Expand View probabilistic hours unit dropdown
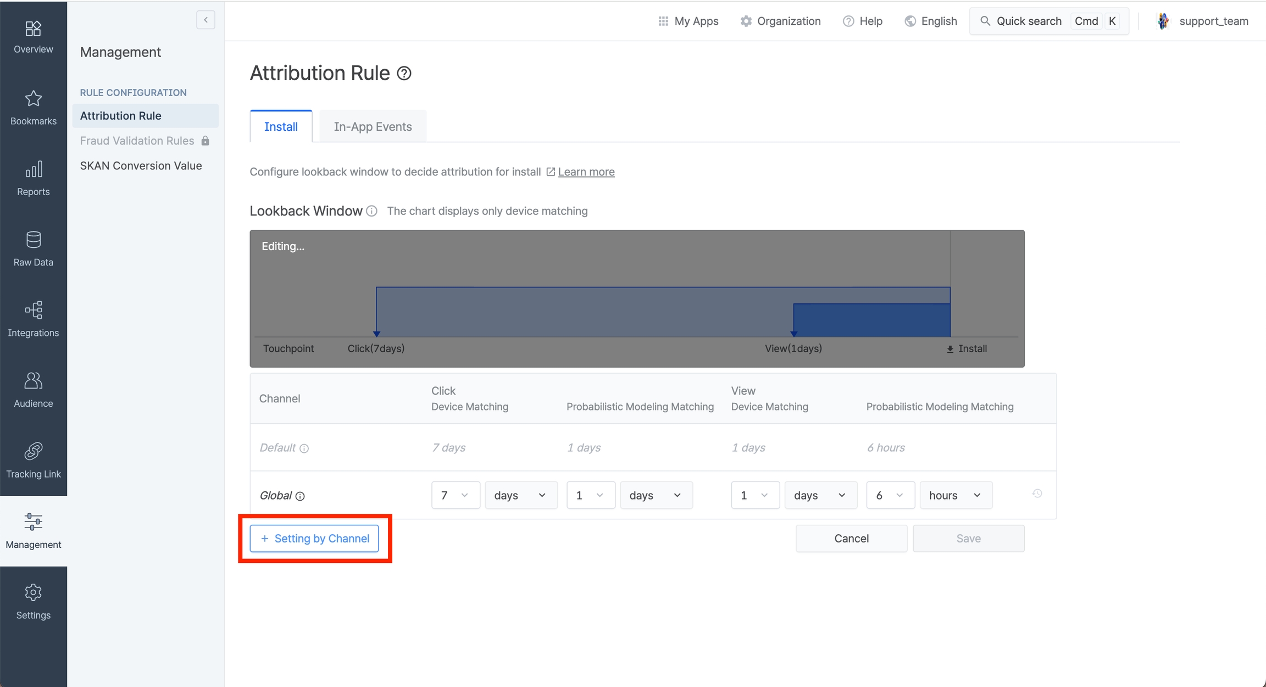 pos(956,495)
